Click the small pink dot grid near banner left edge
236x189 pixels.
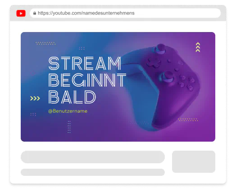point(33,114)
